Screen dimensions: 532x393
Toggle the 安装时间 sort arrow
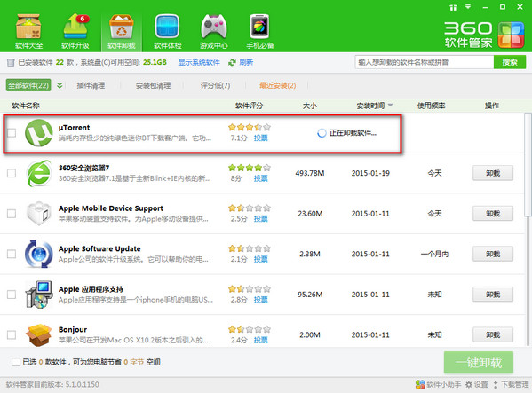pyautogui.click(x=390, y=106)
